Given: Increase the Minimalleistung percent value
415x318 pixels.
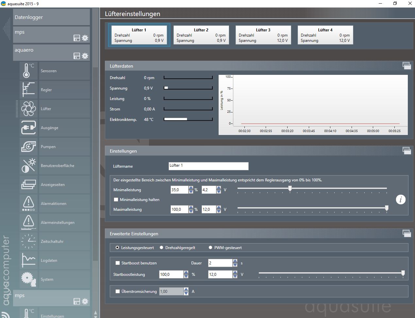Looking at the screenshot, I should click(191, 188).
